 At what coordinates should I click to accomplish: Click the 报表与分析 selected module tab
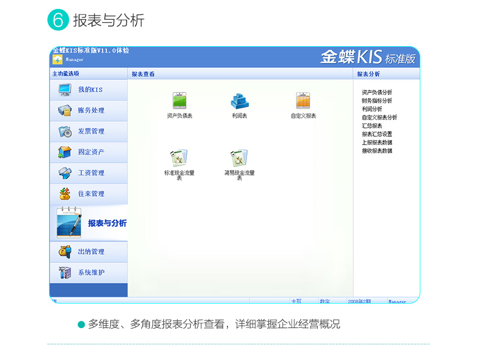point(107,223)
